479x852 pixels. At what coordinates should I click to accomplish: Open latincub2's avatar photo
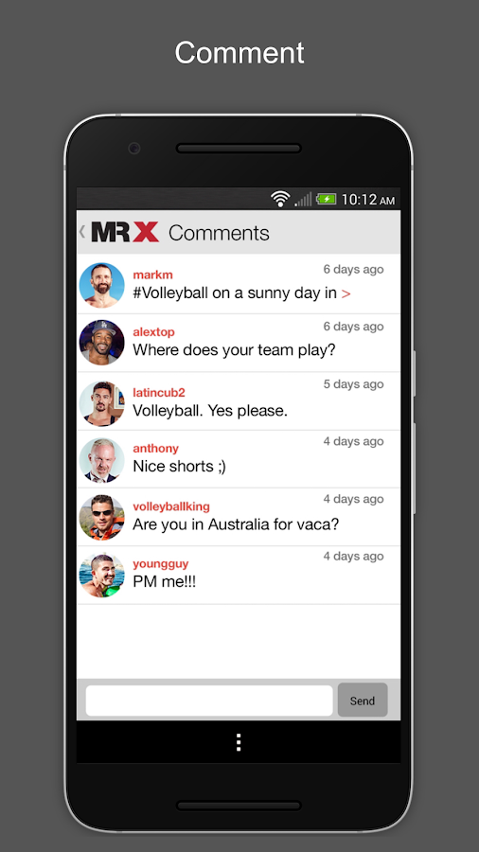point(101,403)
